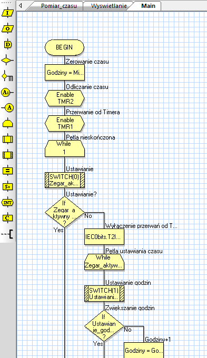The image size is (207, 358).
Task: Switch to the Pomiar_czasu tab
Action: (58, 6)
